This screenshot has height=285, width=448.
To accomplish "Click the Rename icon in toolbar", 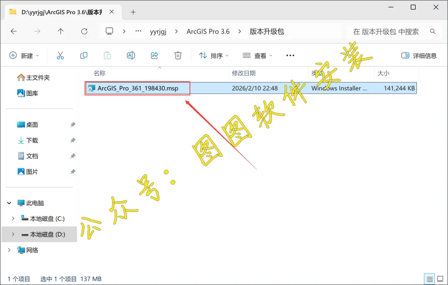I will 131,56.
